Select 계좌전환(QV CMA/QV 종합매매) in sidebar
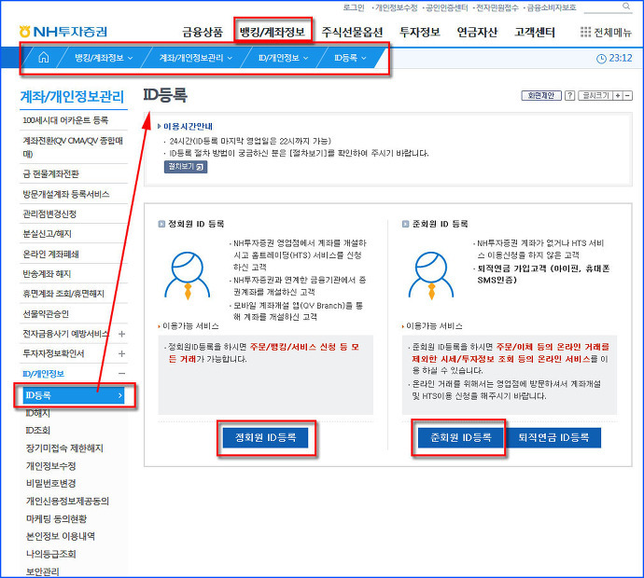Viewport: 644px width, 578px height. (x=74, y=147)
